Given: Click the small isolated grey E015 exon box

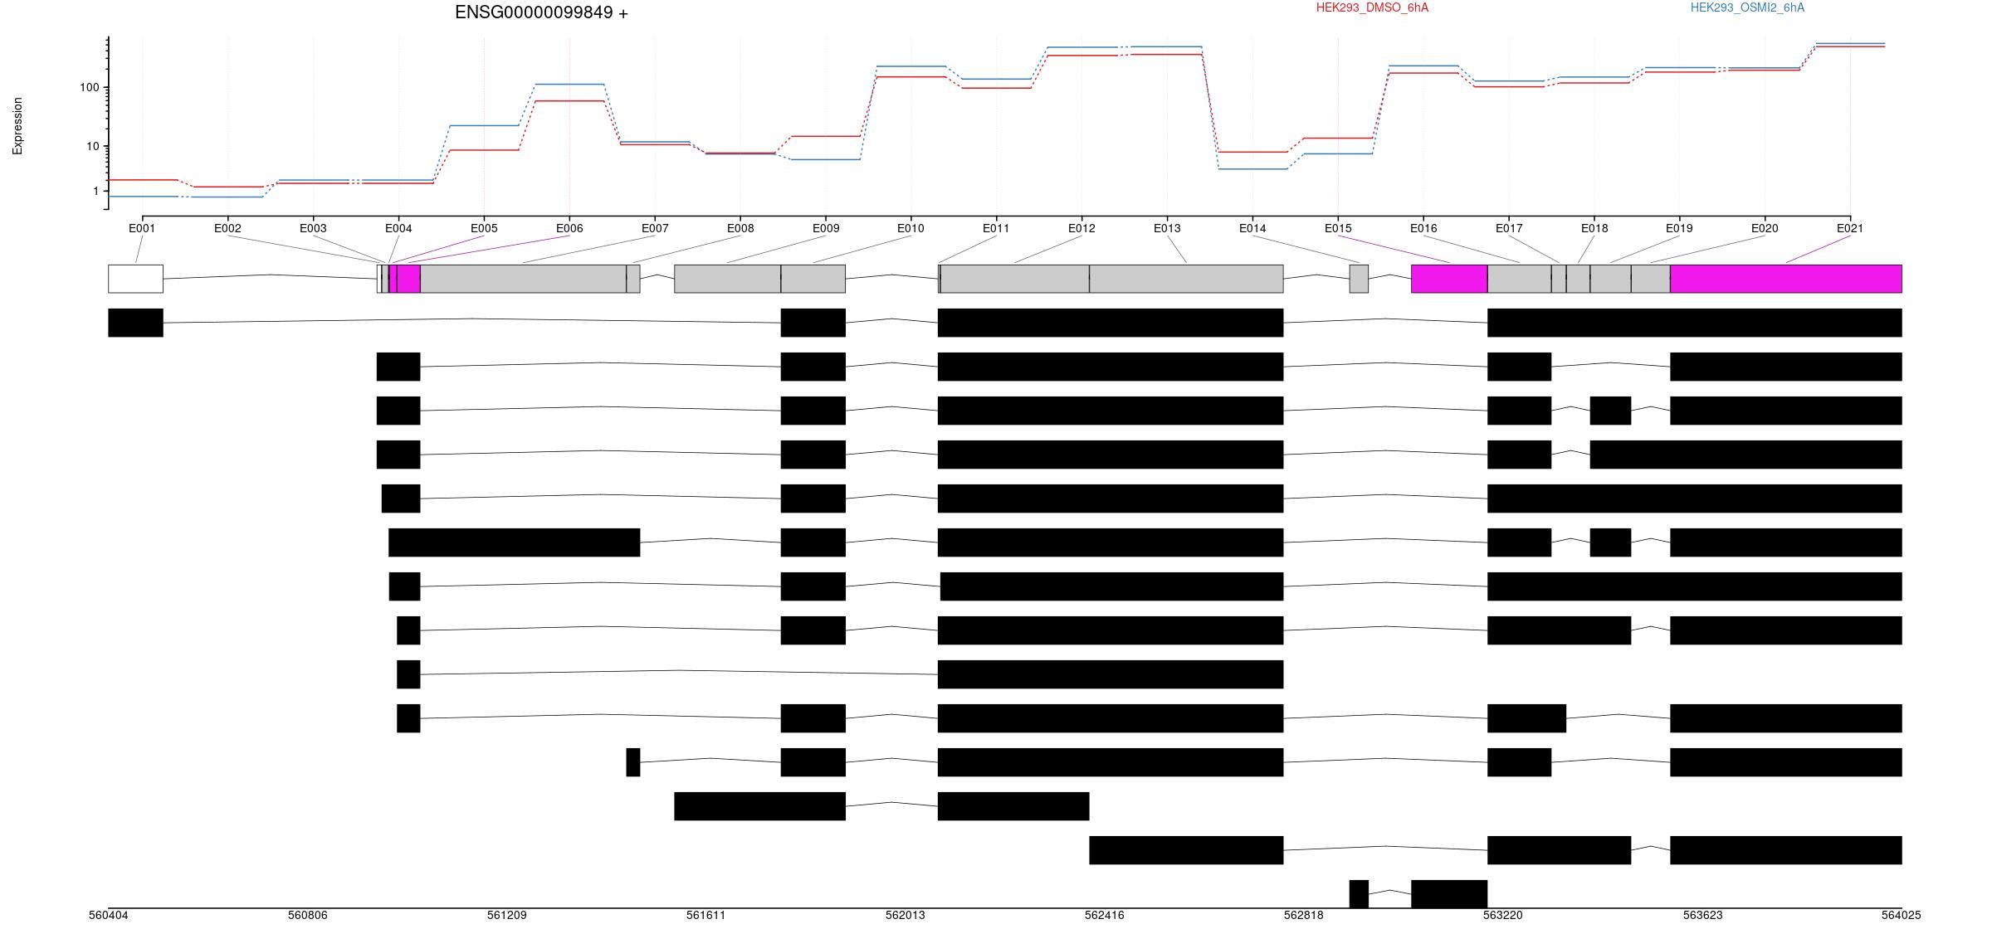Looking at the screenshot, I should pos(1359,279).
